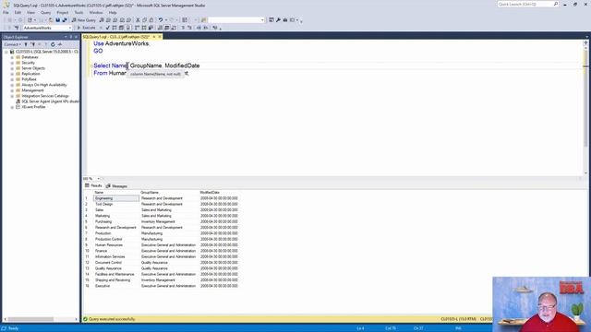
Task: Expand the Replication folder
Action: coord(12,74)
